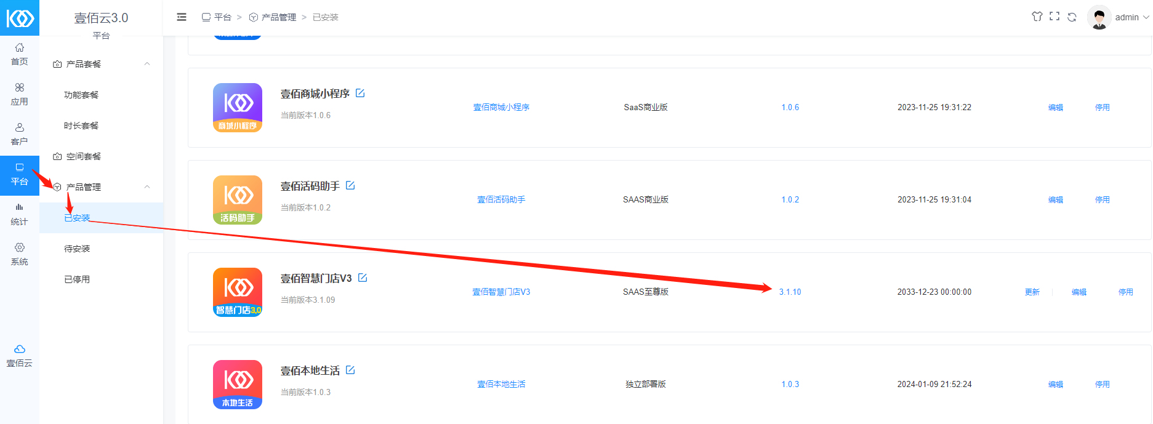1153x424 pixels.
Task: Click 停用 for 壹佰智慧门店V3
Action: click(x=1126, y=292)
